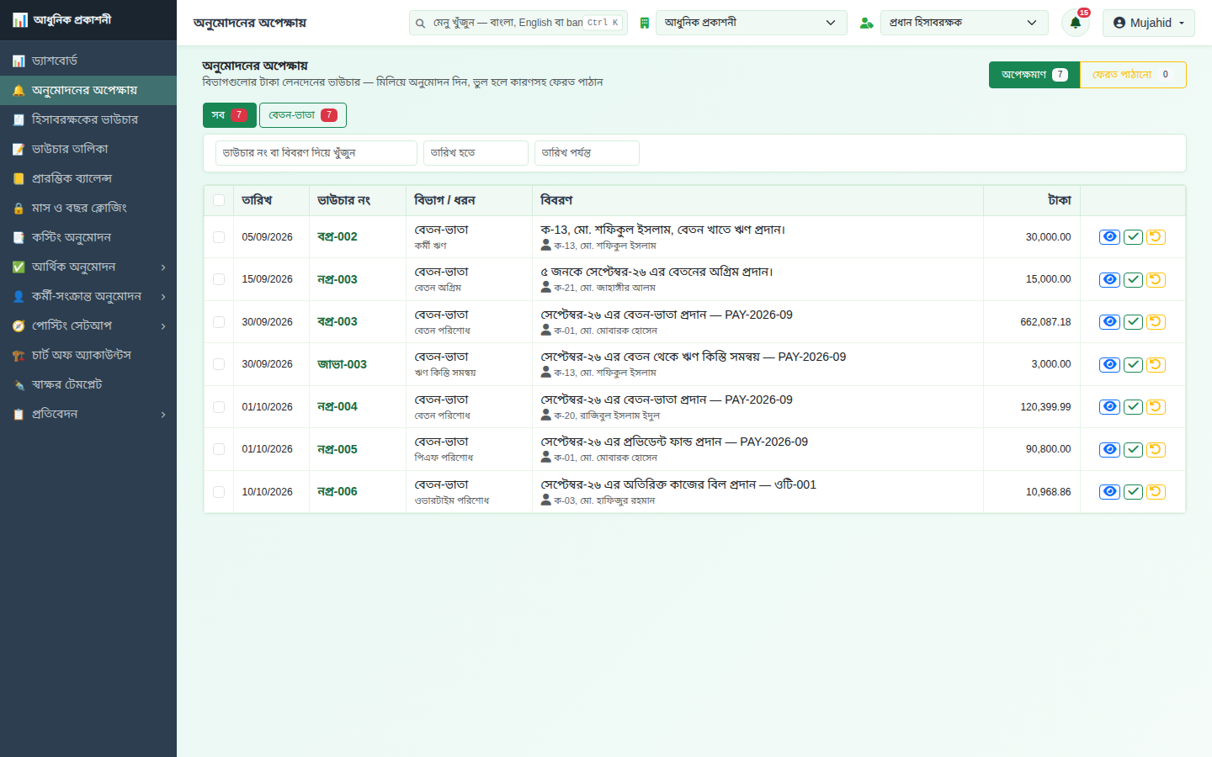
Task: Approve voucher নপ্র-005 with checkmark icon
Action: 1133,449
